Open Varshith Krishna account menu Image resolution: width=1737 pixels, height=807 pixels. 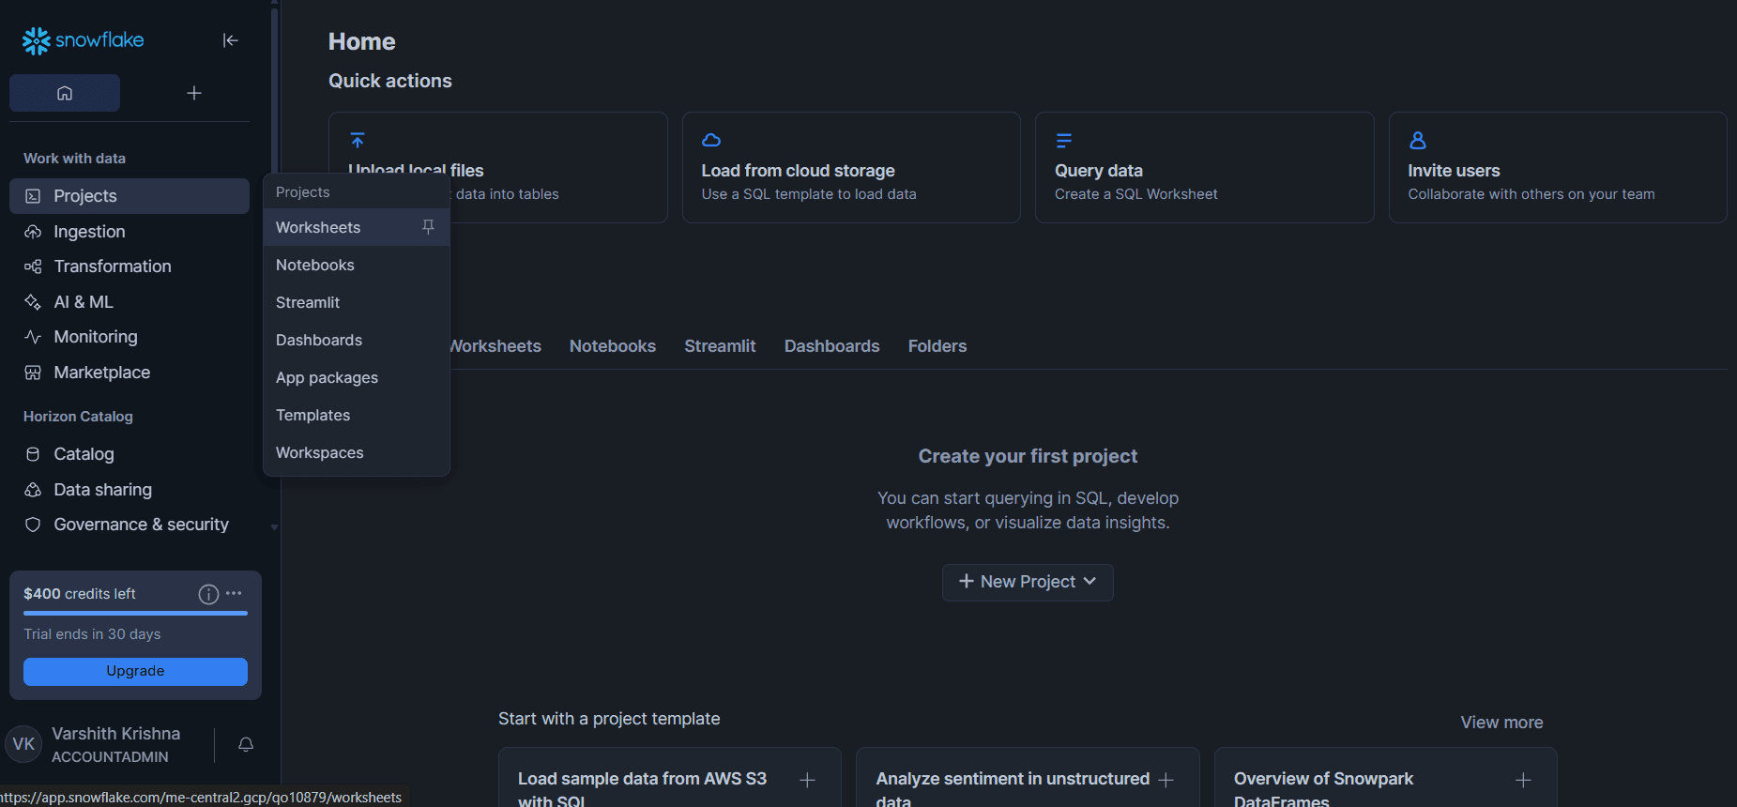click(x=115, y=744)
